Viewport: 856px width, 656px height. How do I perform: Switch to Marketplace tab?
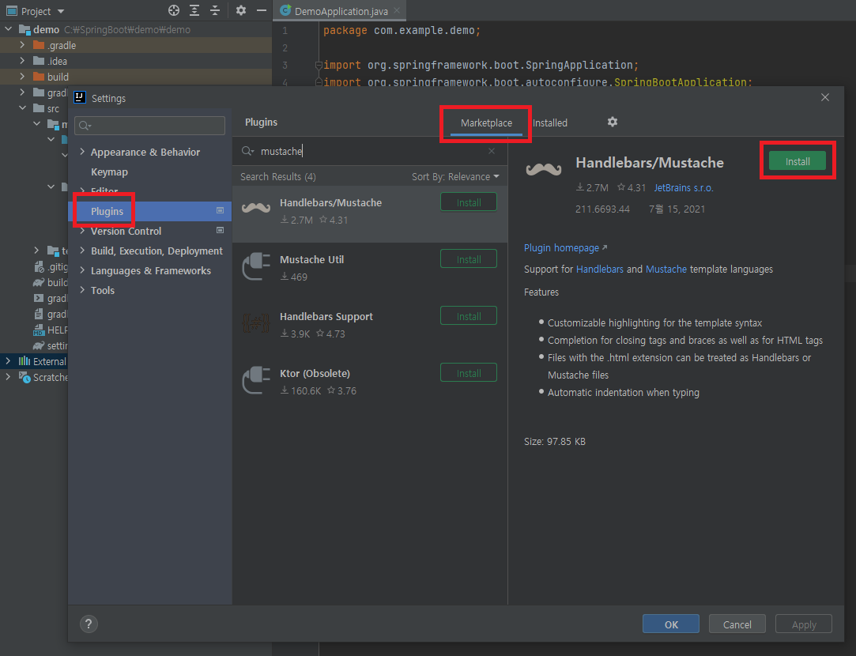point(486,123)
